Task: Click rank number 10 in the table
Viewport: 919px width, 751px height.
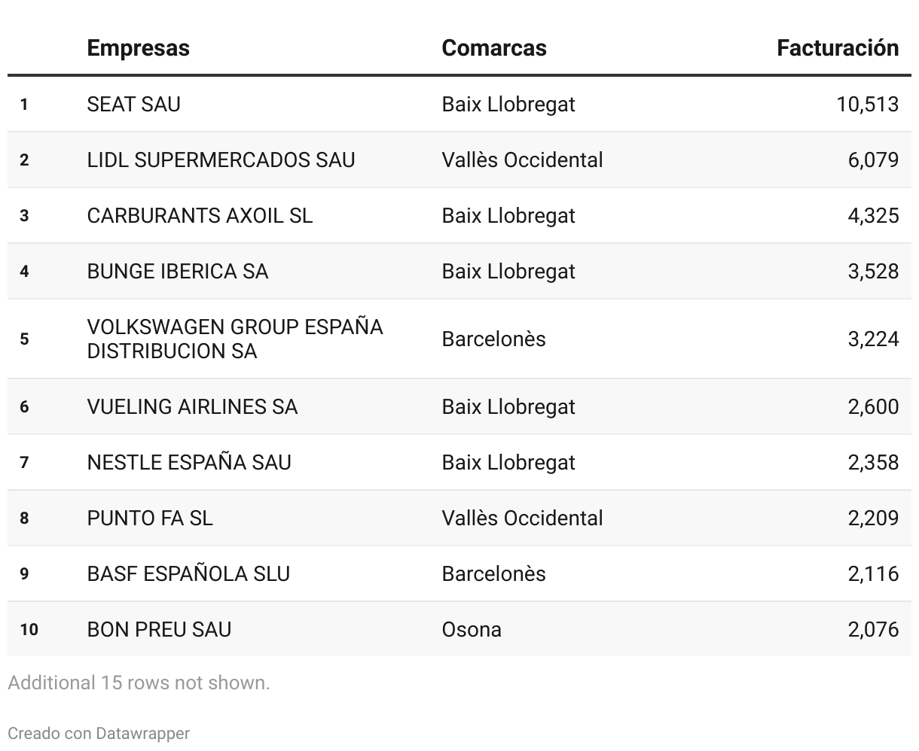Action: click(29, 629)
